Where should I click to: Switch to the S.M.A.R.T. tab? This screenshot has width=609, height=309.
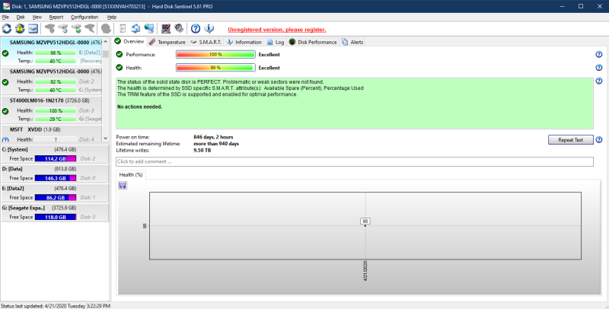coord(206,42)
